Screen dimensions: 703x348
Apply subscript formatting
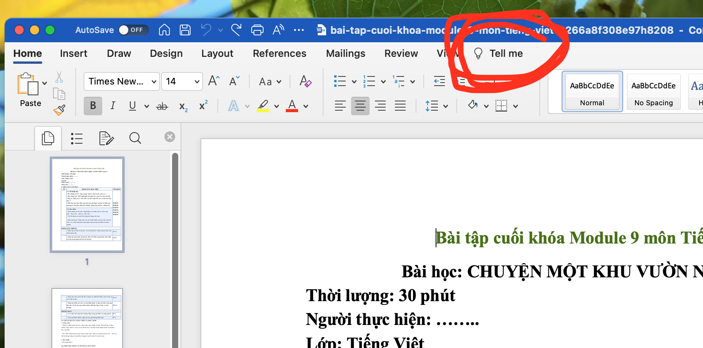tap(183, 106)
